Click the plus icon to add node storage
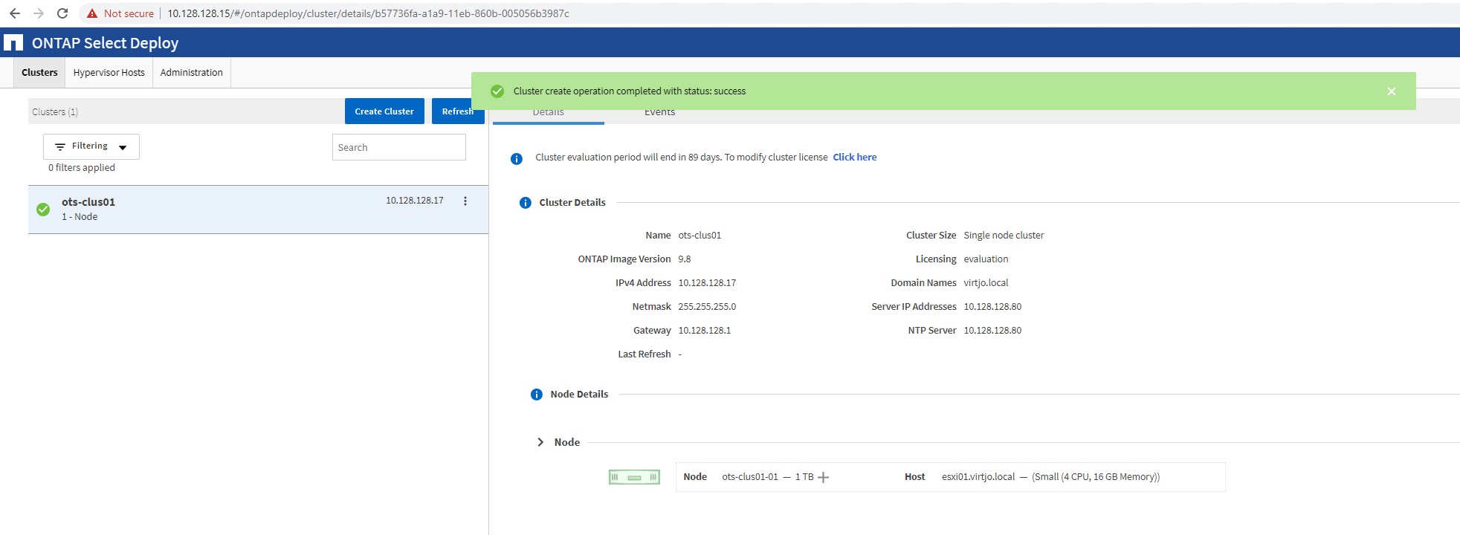 point(823,477)
